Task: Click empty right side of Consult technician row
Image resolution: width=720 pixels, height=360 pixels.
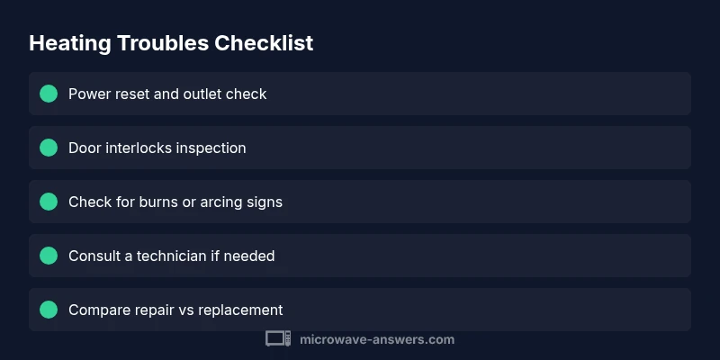Action: click(540, 256)
